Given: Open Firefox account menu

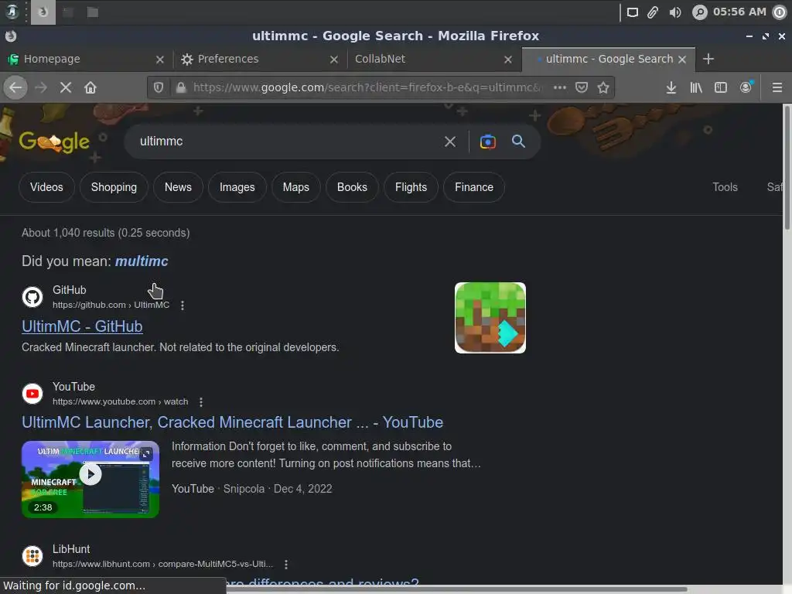Looking at the screenshot, I should (746, 88).
